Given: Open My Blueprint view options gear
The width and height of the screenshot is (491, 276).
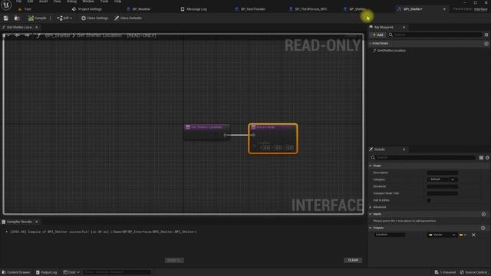Looking at the screenshot, I should point(486,34).
